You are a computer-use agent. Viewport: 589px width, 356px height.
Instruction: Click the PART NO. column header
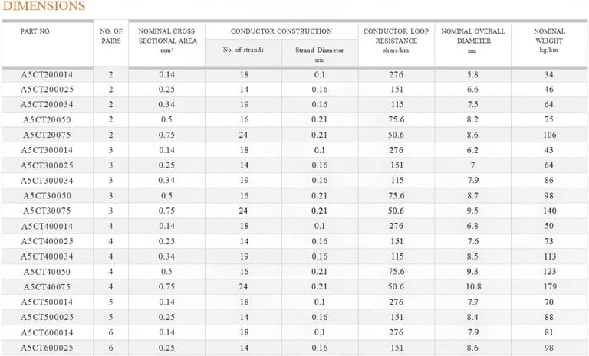[x=36, y=31]
